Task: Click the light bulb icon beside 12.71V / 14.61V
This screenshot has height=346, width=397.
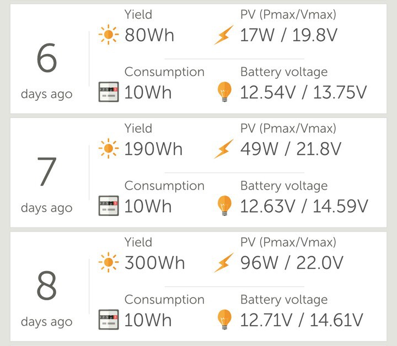Action: click(224, 320)
